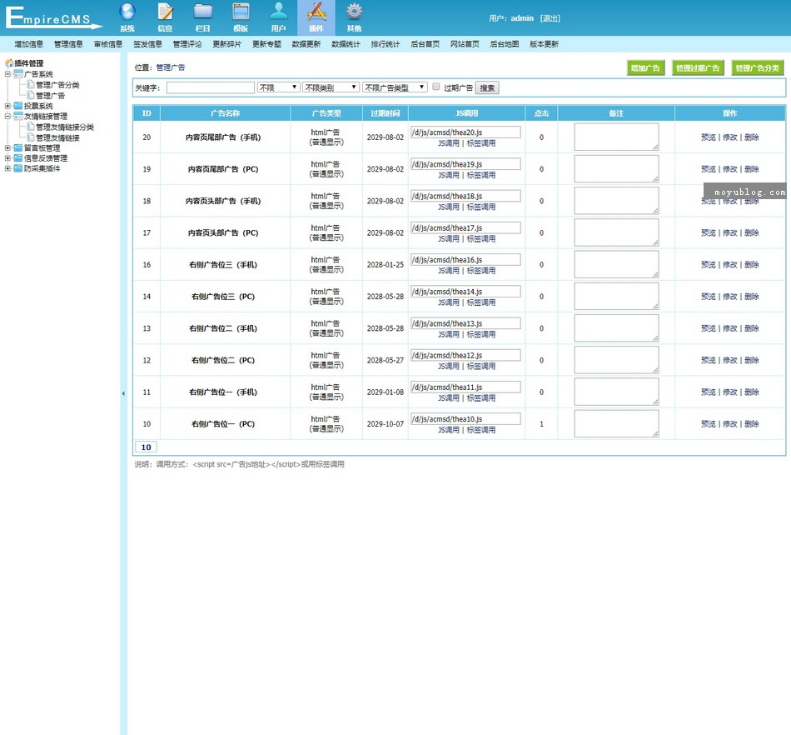Click JS调用 for ad ID 17
The width and height of the screenshot is (791, 735).
tap(449, 239)
